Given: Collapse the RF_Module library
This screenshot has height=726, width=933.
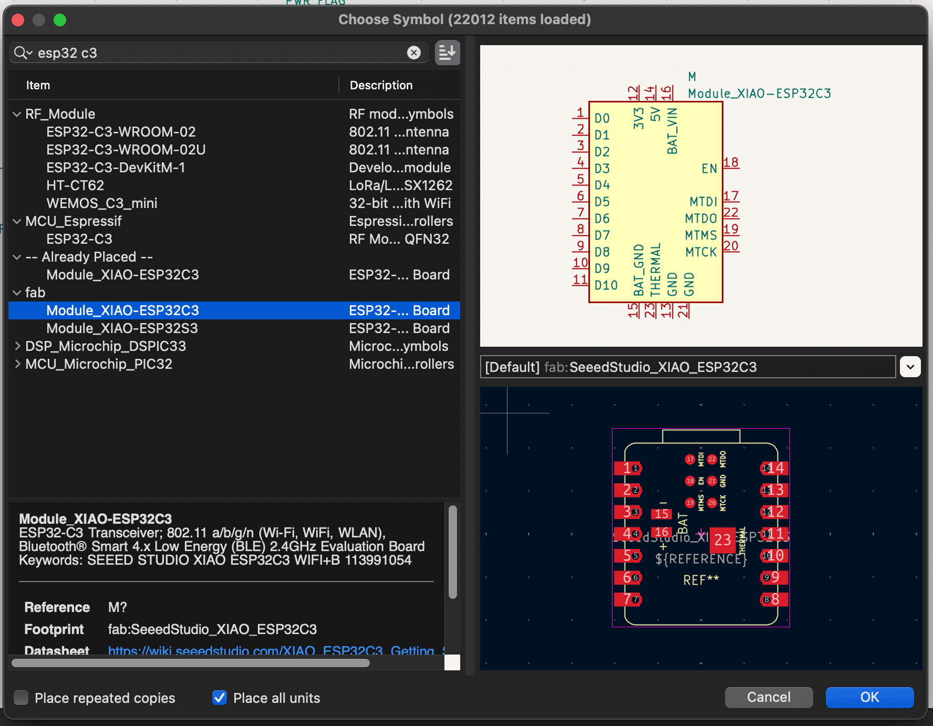Looking at the screenshot, I should click(x=17, y=114).
